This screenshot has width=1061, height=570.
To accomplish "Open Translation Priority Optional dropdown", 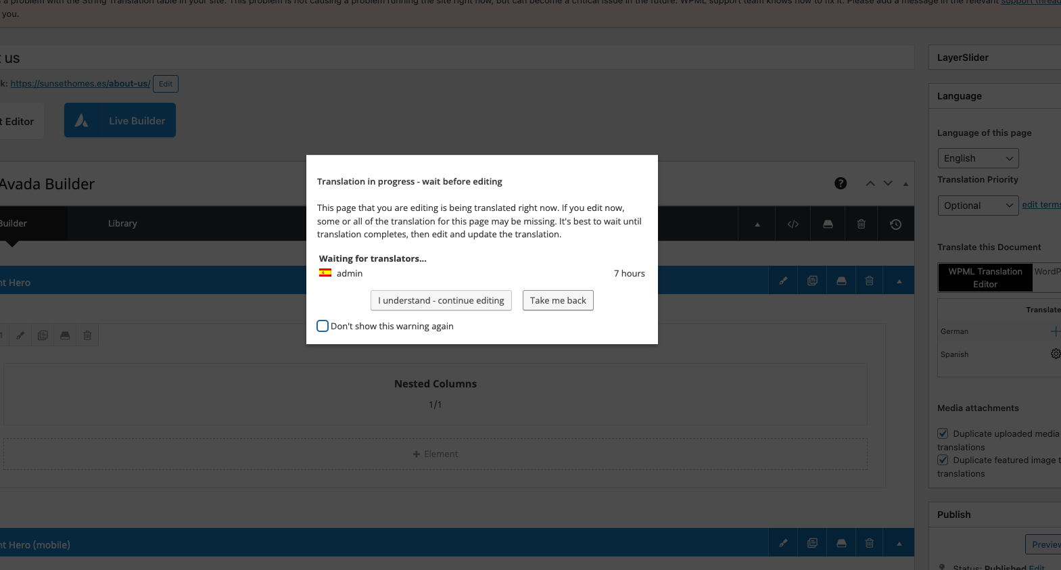I will click(978, 206).
